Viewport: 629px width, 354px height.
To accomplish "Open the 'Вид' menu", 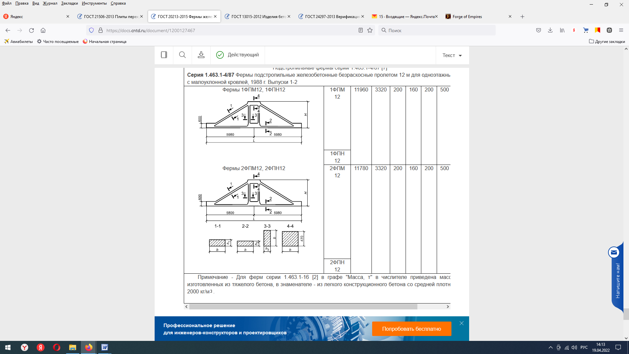I will click(36, 3).
